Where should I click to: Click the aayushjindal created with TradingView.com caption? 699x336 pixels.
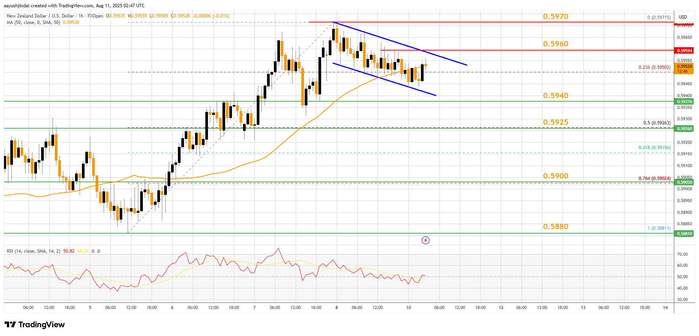[x=75, y=6]
